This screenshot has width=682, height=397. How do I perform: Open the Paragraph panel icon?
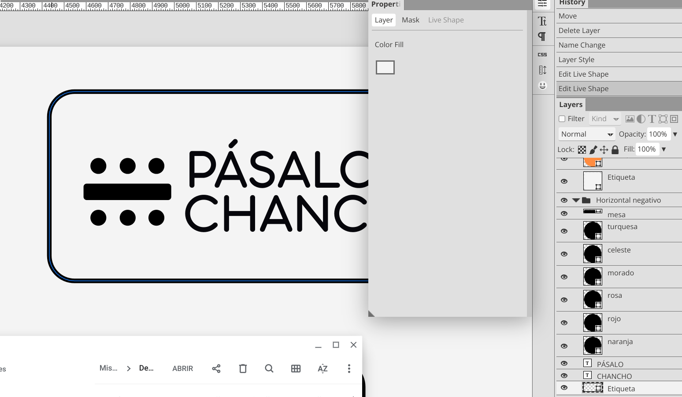(543, 37)
